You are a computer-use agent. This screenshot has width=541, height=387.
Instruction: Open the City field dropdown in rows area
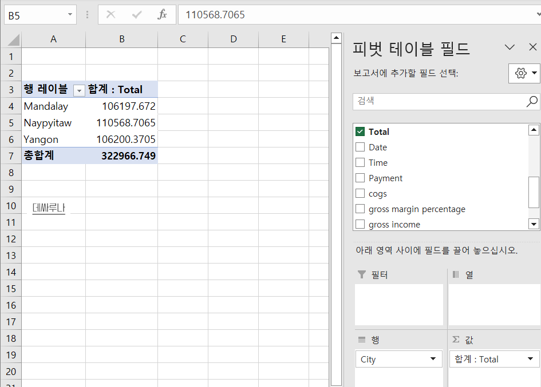click(433, 359)
